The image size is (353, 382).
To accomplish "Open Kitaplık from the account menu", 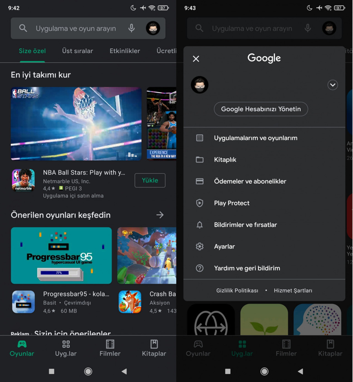I will [226, 160].
